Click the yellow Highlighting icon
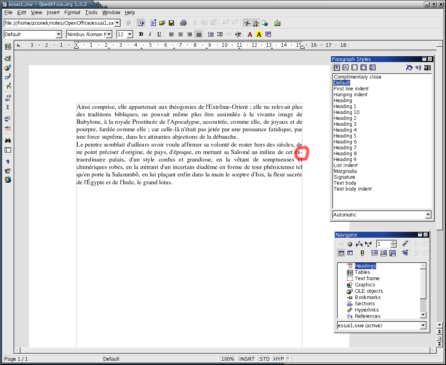The image size is (446, 365). pos(259,35)
